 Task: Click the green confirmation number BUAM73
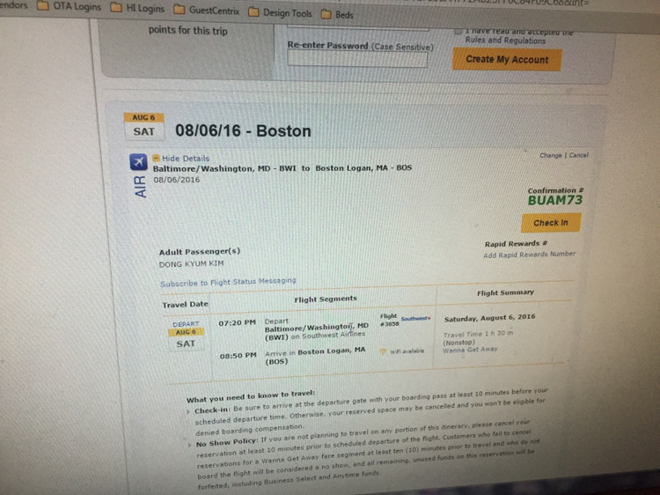pyautogui.click(x=555, y=200)
